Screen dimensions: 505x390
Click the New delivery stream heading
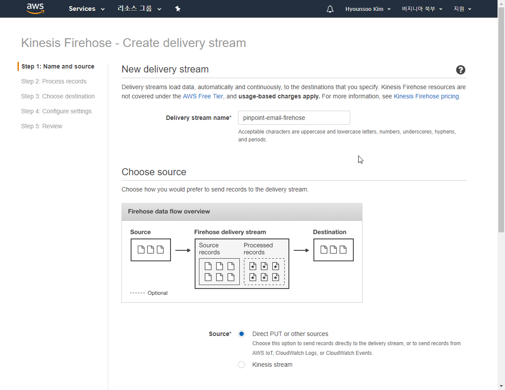click(x=165, y=69)
